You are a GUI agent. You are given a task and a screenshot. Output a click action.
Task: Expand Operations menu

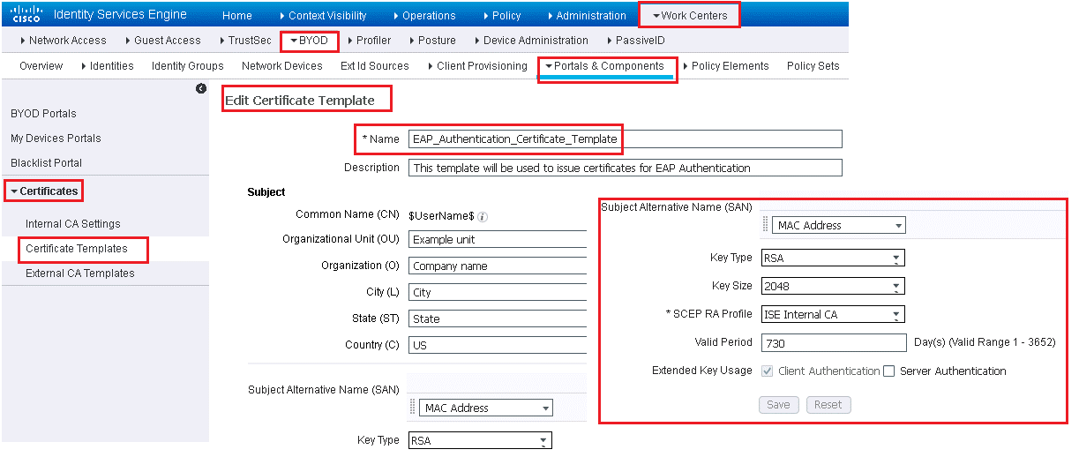424,16
